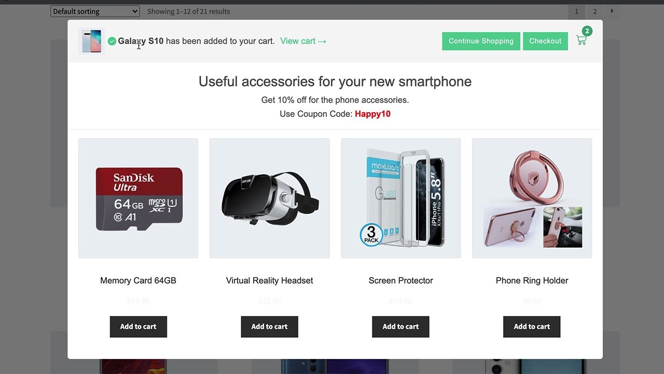Open the screen protector product image
The width and height of the screenshot is (664, 374).
[400, 198]
